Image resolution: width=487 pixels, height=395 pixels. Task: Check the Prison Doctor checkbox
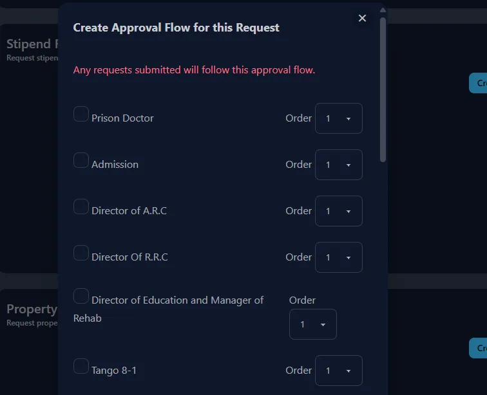pos(81,114)
